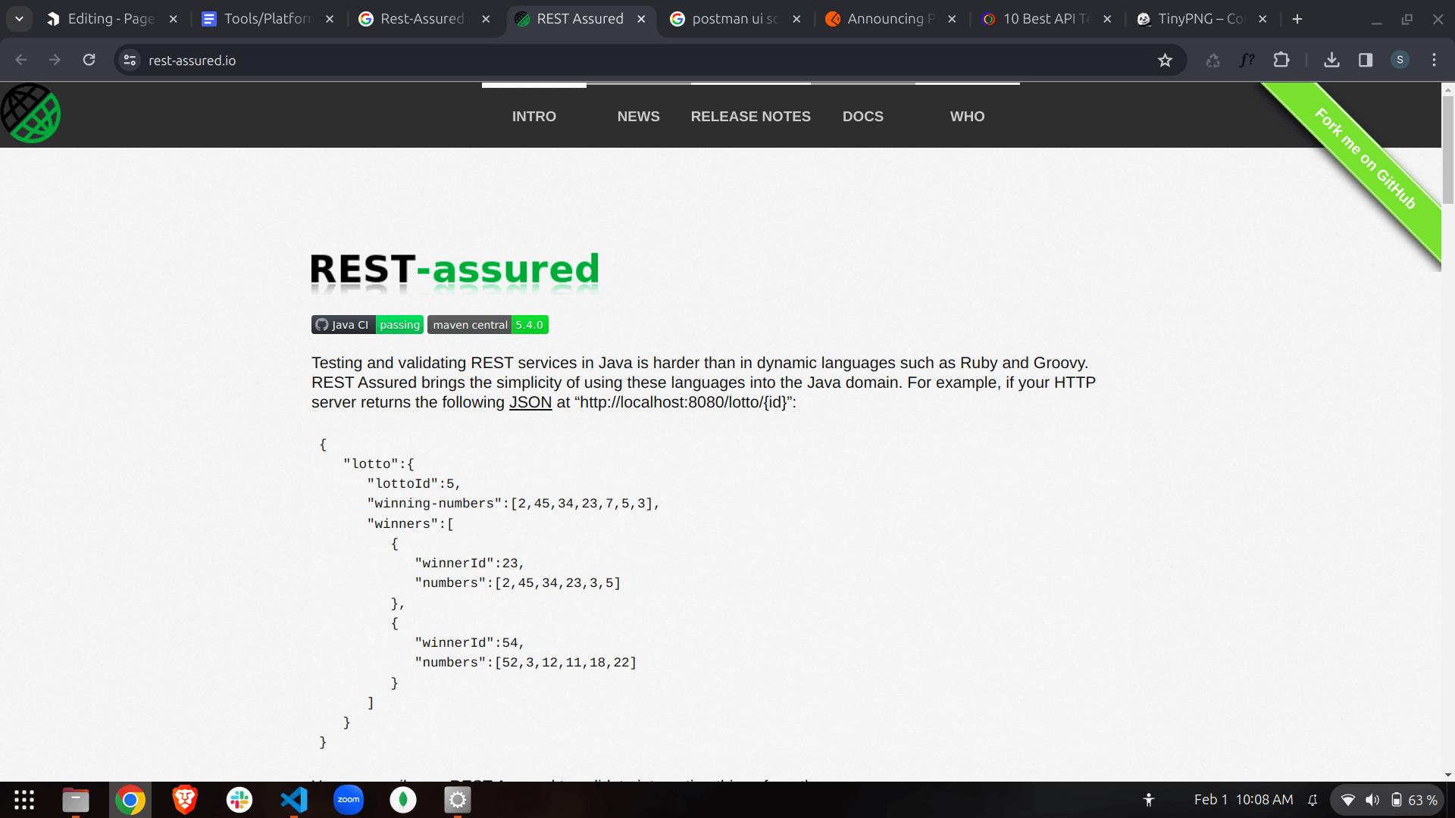Launch Slack from the taskbar
Image resolution: width=1455 pixels, height=818 pixels.
(239, 799)
